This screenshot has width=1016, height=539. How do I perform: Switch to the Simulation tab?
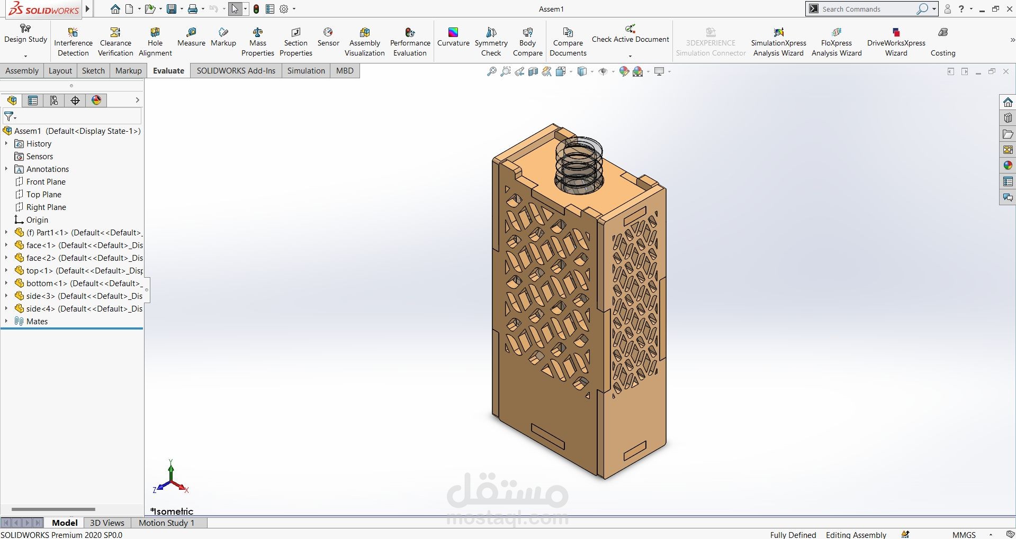pyautogui.click(x=305, y=70)
